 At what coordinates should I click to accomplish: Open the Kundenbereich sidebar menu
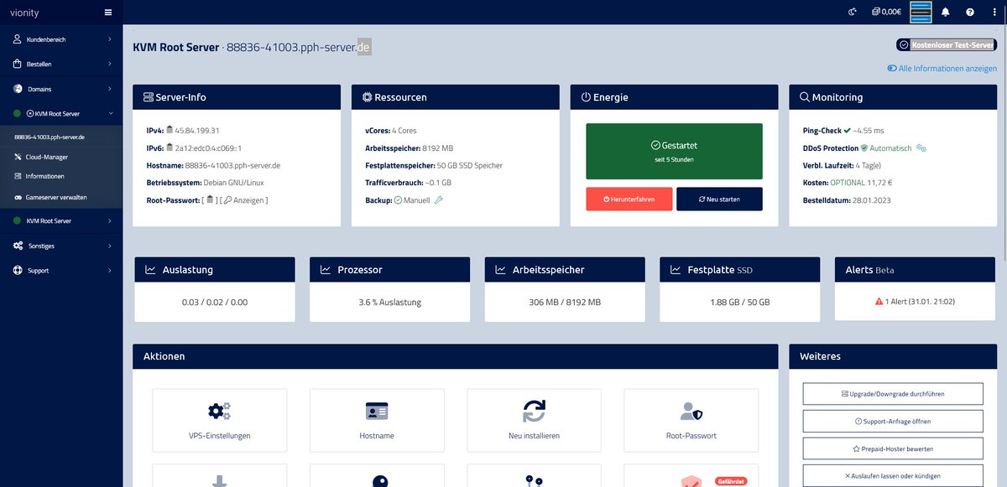point(46,38)
